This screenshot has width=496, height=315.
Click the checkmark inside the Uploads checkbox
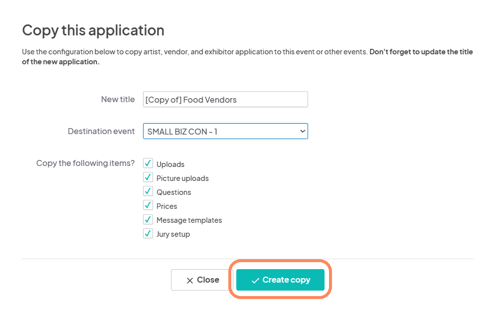click(x=148, y=163)
